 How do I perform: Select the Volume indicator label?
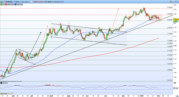coord(7,94)
